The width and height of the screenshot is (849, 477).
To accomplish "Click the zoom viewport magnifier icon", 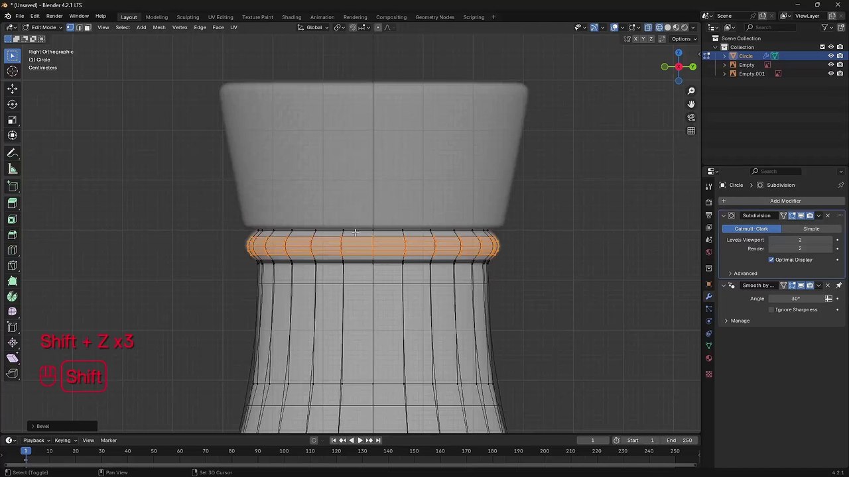I will 691,91.
